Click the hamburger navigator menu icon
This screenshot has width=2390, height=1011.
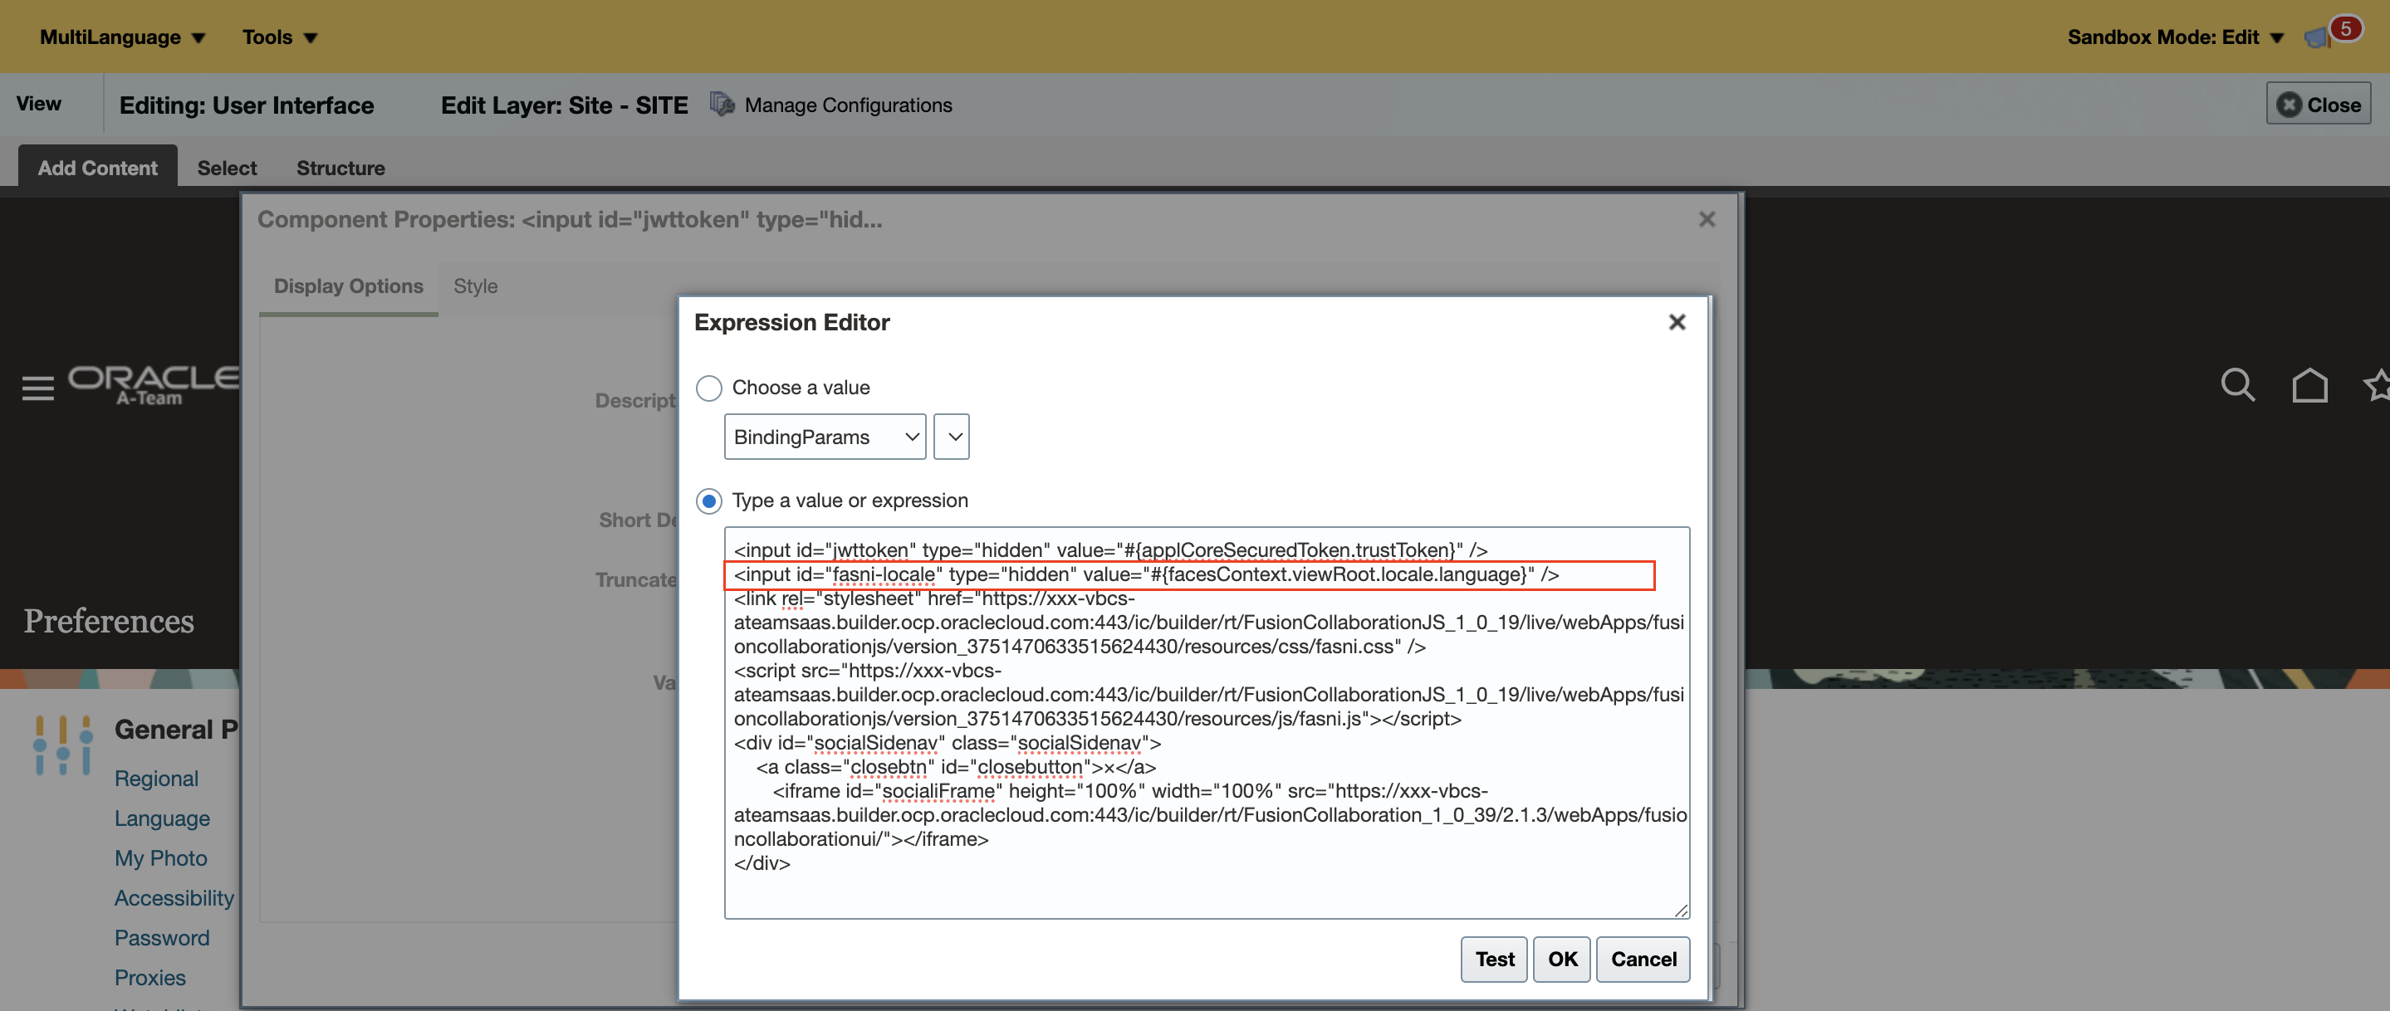tap(38, 387)
